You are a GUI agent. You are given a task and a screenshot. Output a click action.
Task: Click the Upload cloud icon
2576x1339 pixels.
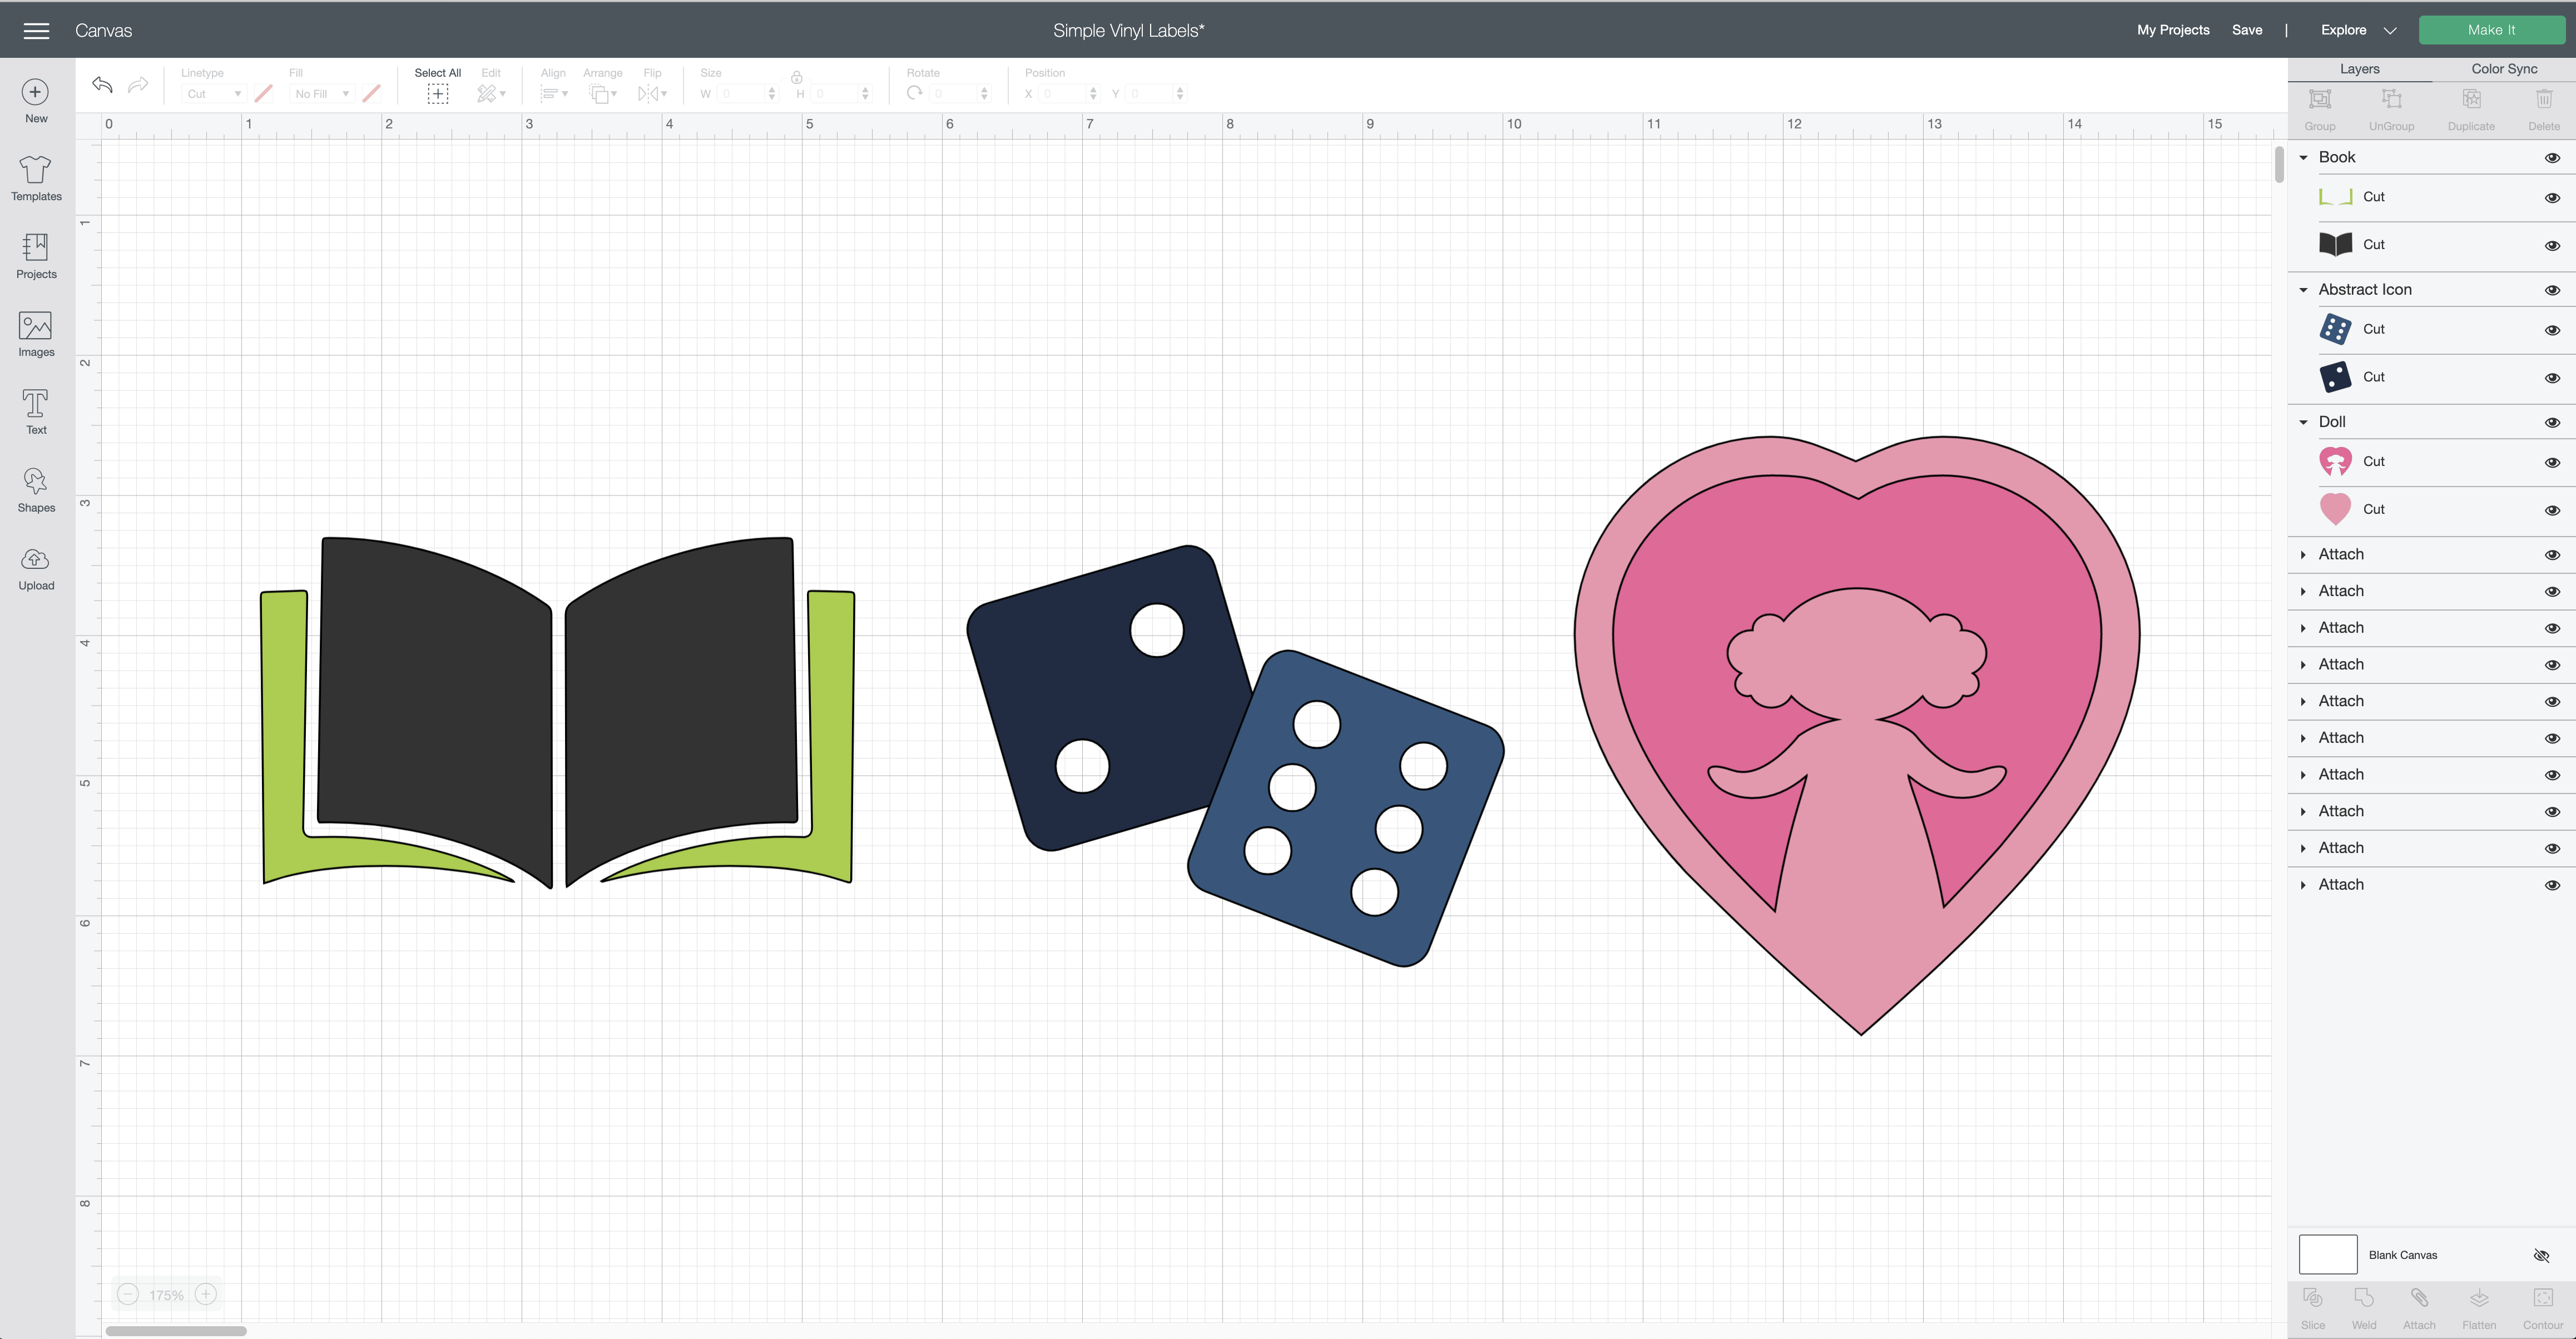[x=36, y=560]
